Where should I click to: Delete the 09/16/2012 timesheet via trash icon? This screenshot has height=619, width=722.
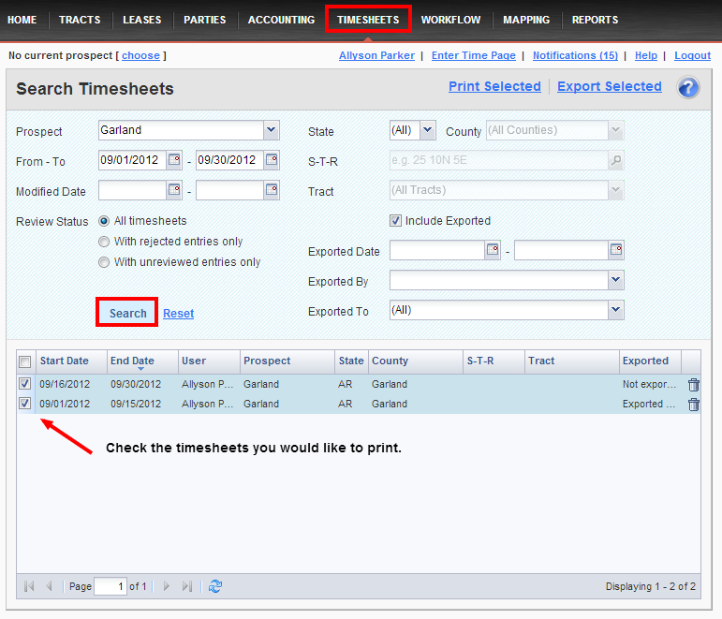pos(693,384)
